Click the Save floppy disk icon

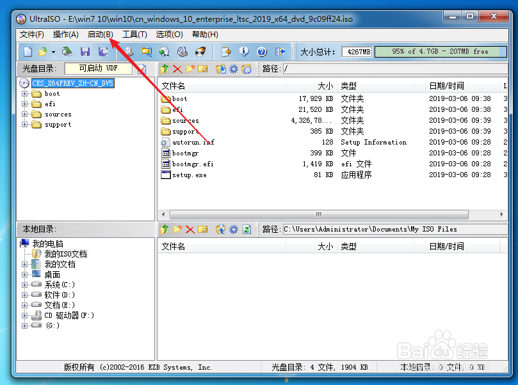85,52
